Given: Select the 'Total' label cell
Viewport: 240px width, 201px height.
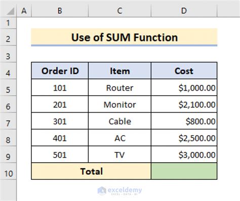Looking at the screenshot, I should click(x=91, y=171).
